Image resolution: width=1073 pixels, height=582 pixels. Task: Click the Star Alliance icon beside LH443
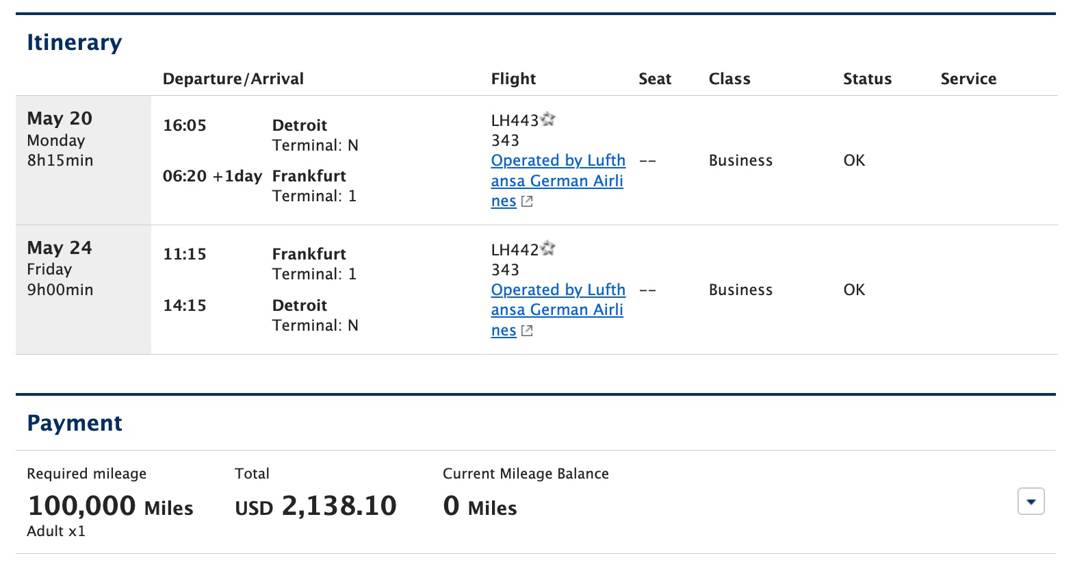[x=547, y=118]
